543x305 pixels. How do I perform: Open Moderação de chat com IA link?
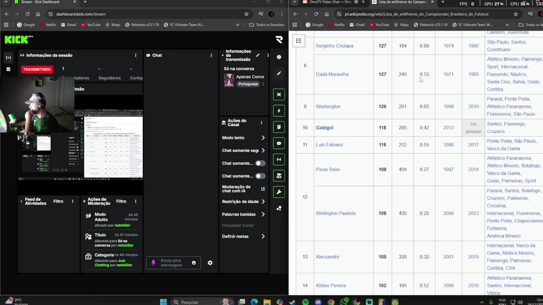[x=244, y=189]
